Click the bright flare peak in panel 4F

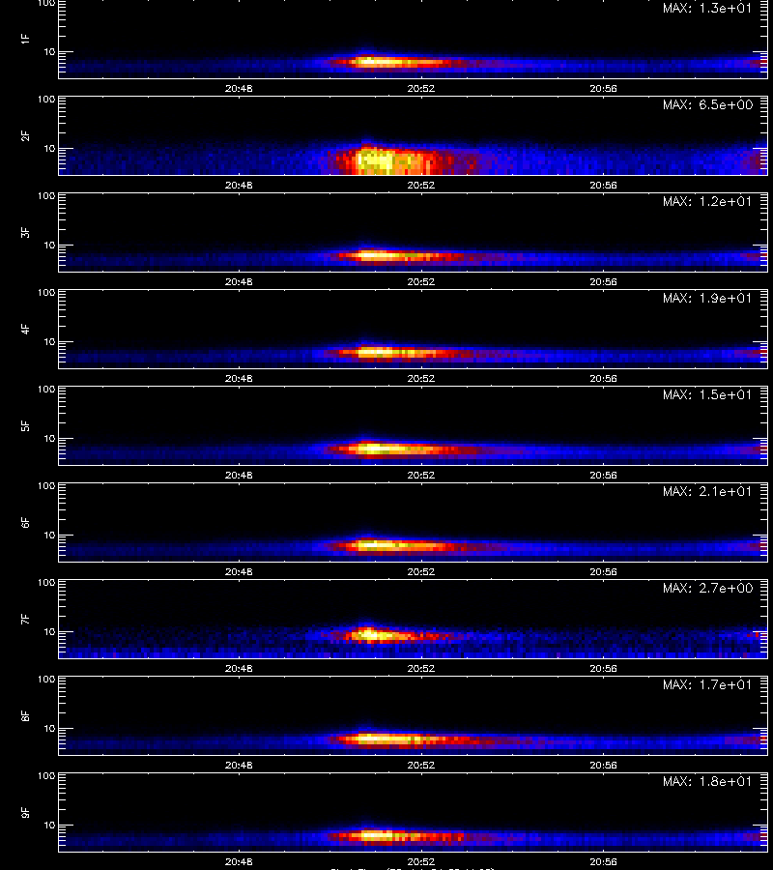point(375,351)
